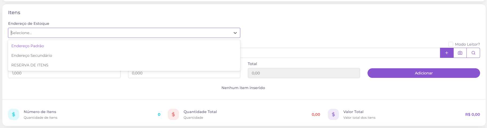Click the disabled Total field

[x=304, y=73]
